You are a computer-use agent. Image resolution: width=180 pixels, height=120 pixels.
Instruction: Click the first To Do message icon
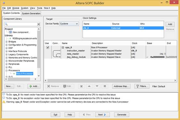point(4,94)
